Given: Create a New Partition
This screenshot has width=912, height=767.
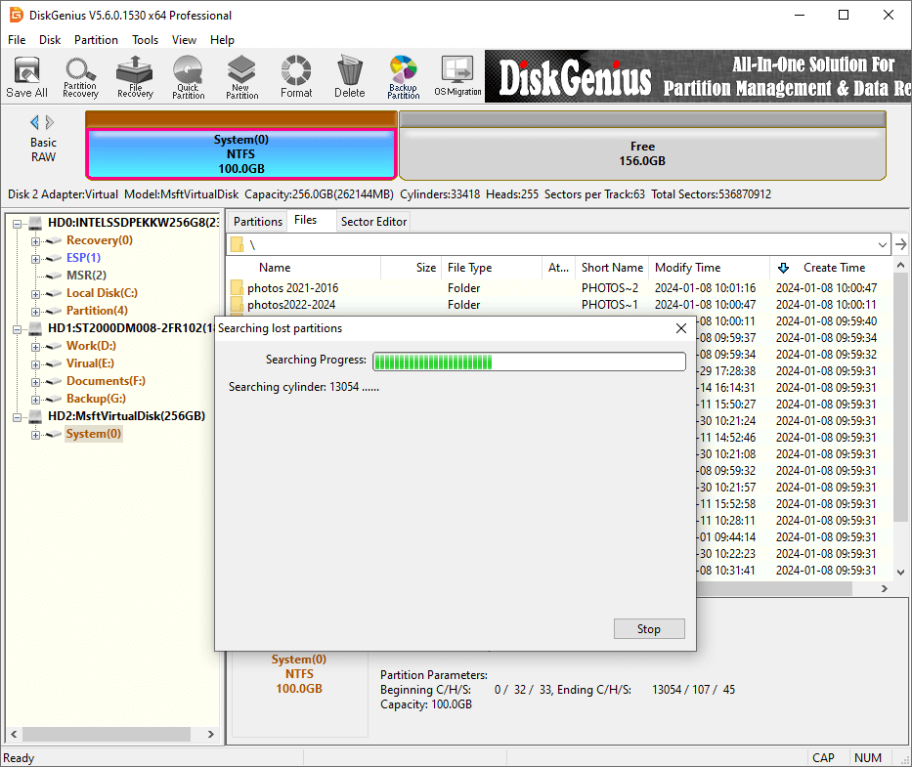Looking at the screenshot, I should pyautogui.click(x=242, y=77).
